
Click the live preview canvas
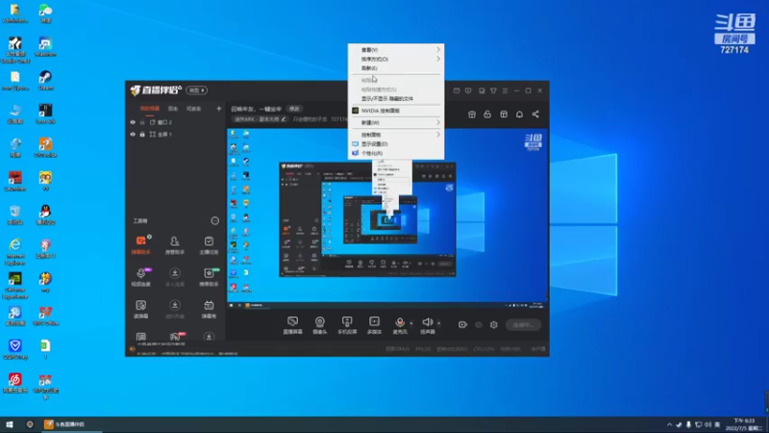pyautogui.click(x=387, y=218)
